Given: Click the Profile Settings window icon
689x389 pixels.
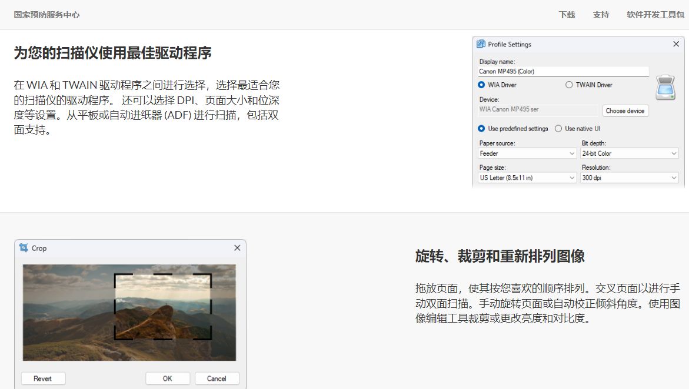Looking at the screenshot, I should tap(481, 44).
